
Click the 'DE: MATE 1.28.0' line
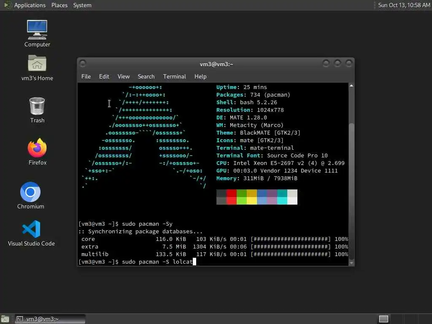click(242, 117)
